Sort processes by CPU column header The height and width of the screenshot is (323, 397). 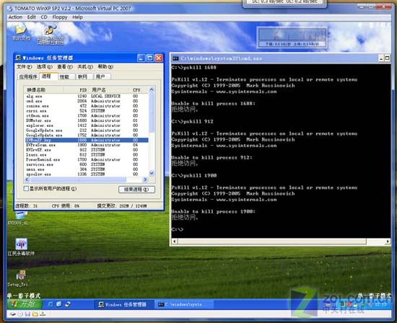[x=139, y=90]
